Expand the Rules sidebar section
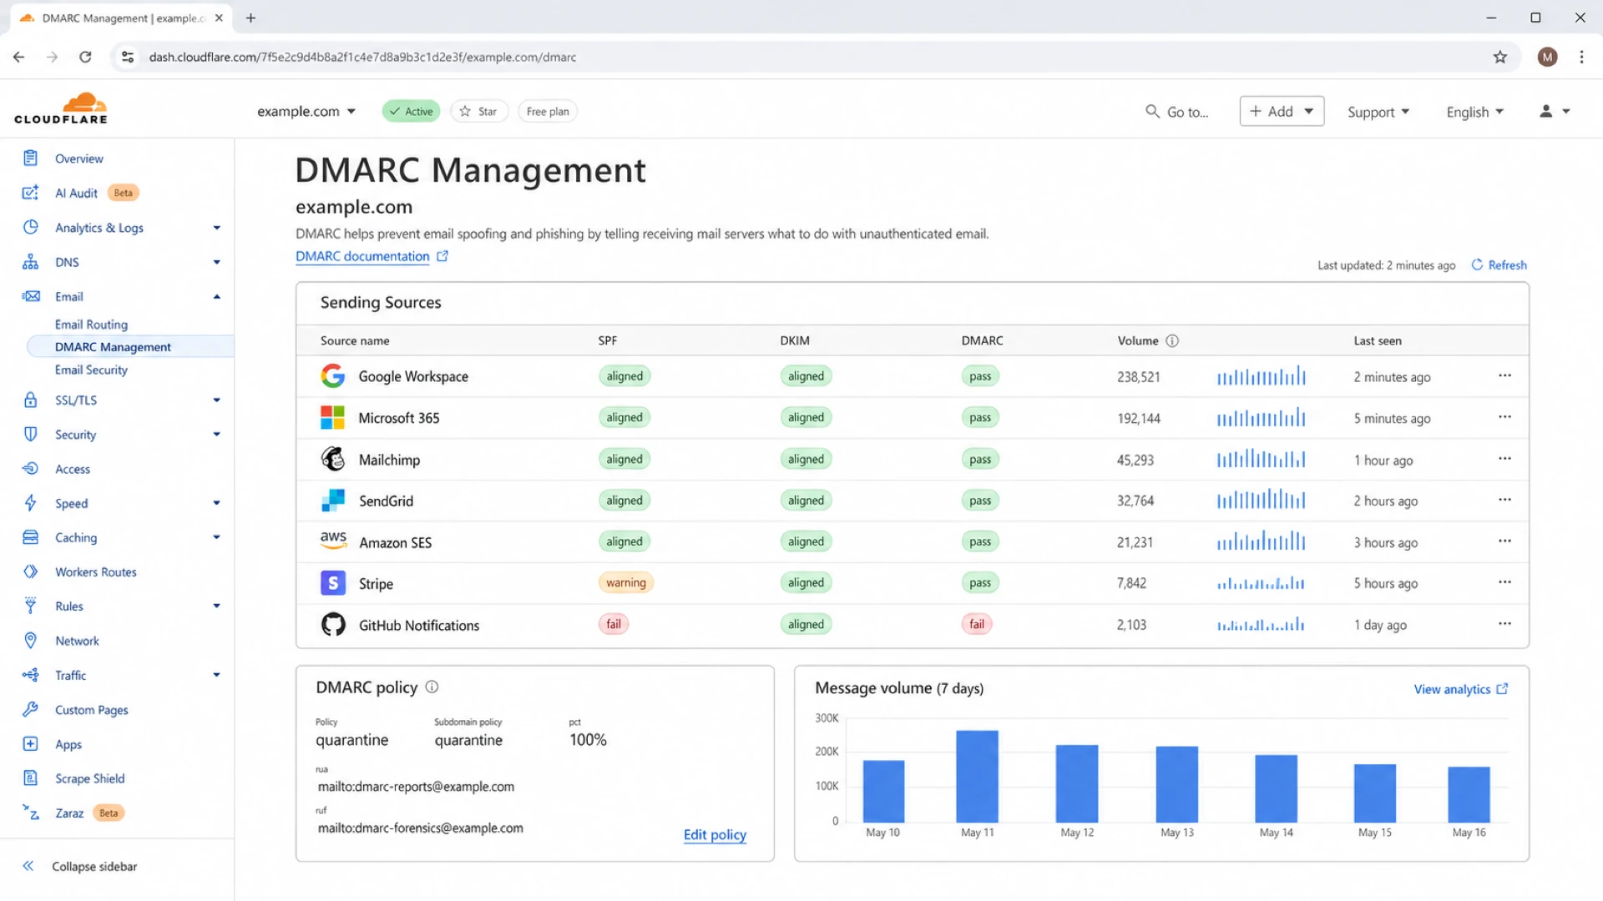 pos(216,606)
